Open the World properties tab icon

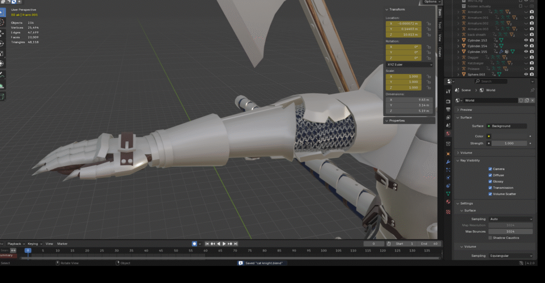(x=448, y=133)
